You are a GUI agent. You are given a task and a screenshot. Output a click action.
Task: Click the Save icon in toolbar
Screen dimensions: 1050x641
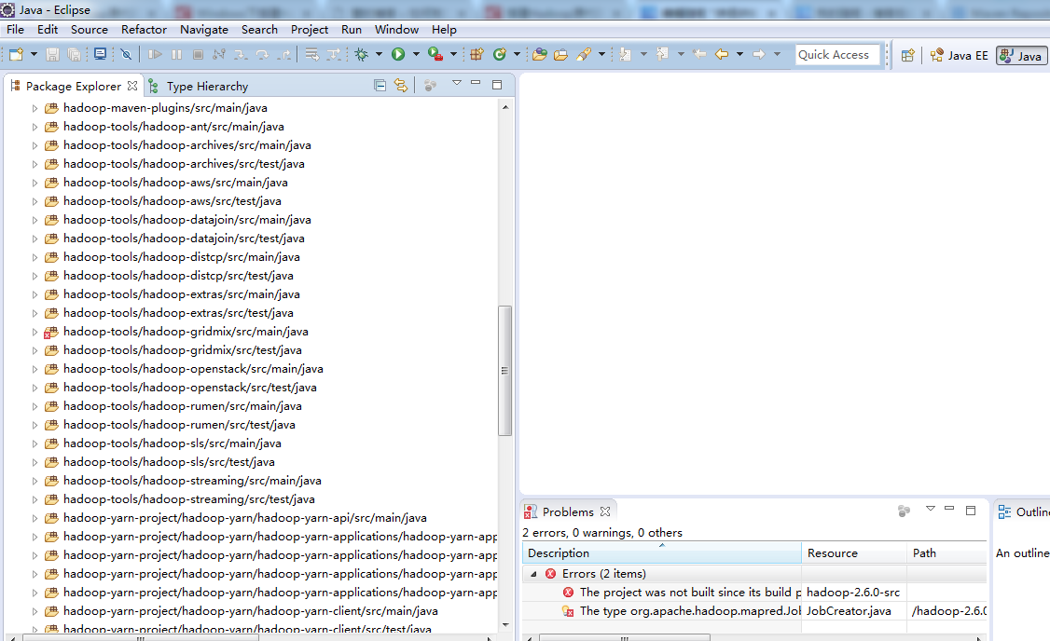[x=53, y=54]
